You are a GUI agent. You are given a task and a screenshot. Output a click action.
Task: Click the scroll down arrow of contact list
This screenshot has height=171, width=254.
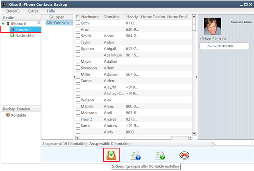click(194, 134)
